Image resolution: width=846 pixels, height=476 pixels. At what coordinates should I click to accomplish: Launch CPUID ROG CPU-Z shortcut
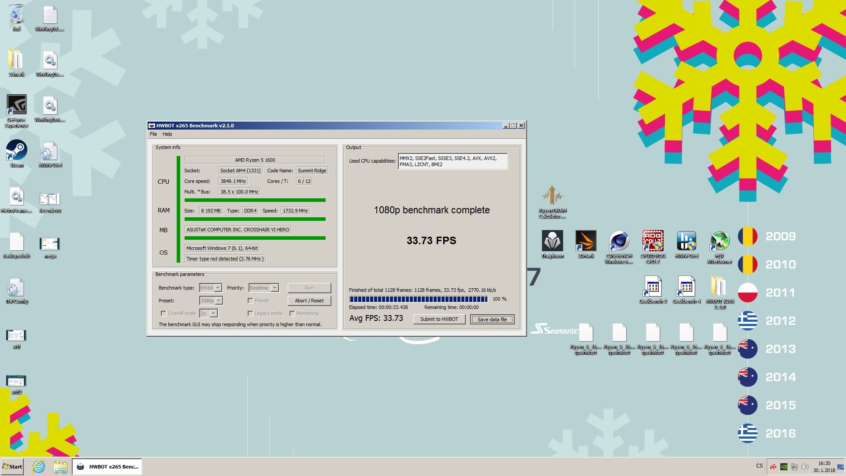pyautogui.click(x=653, y=246)
